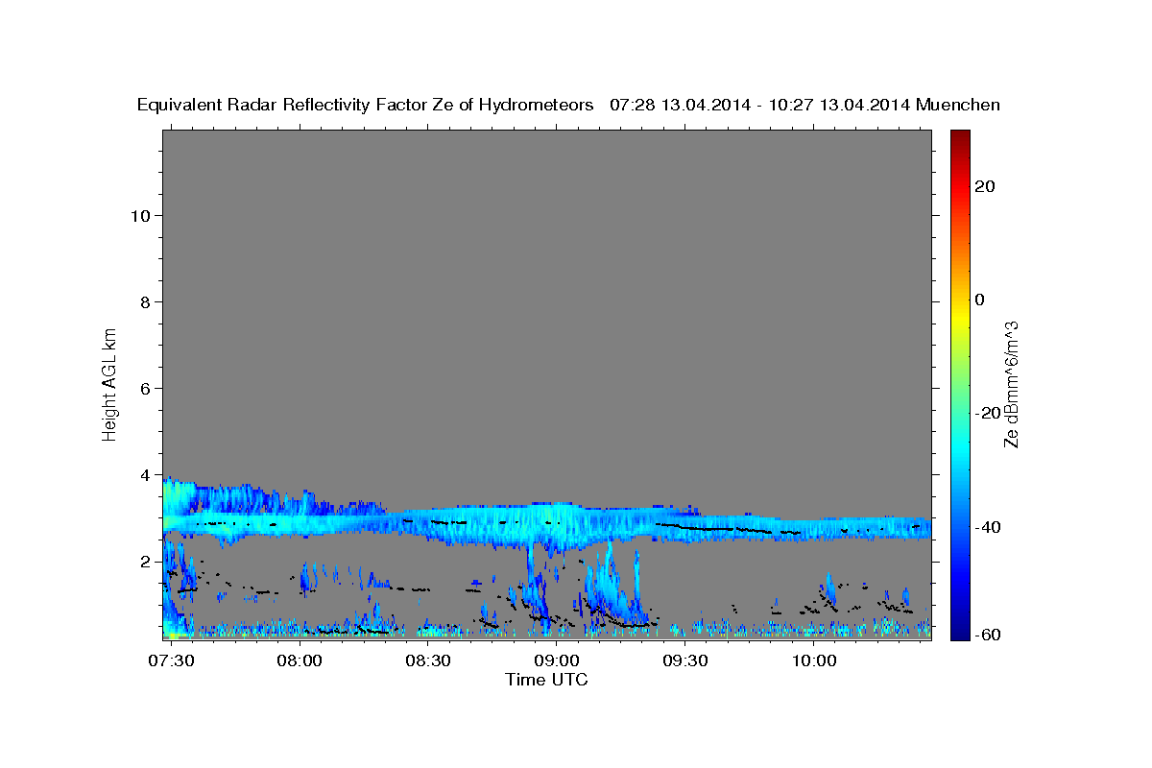Screen dimensions: 1152x768
Task: Click the height tick label '4'
Action: [146, 475]
